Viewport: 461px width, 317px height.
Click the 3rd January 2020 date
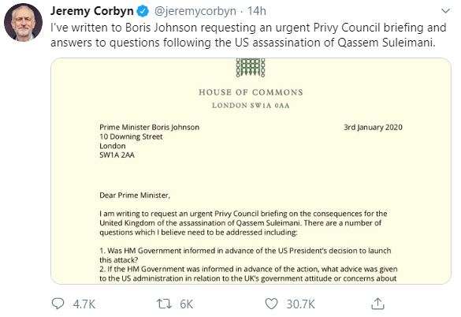(x=373, y=127)
